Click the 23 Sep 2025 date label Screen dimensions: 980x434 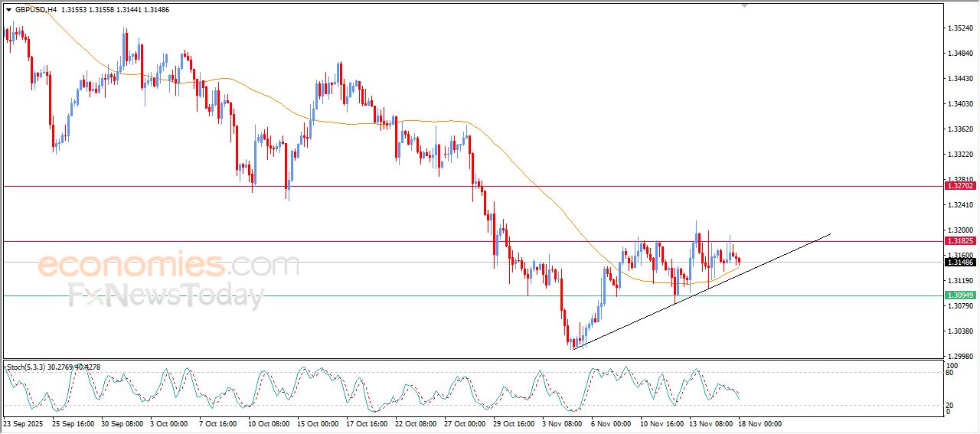(24, 423)
